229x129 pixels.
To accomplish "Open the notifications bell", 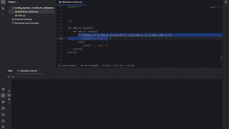I will [226, 2].
